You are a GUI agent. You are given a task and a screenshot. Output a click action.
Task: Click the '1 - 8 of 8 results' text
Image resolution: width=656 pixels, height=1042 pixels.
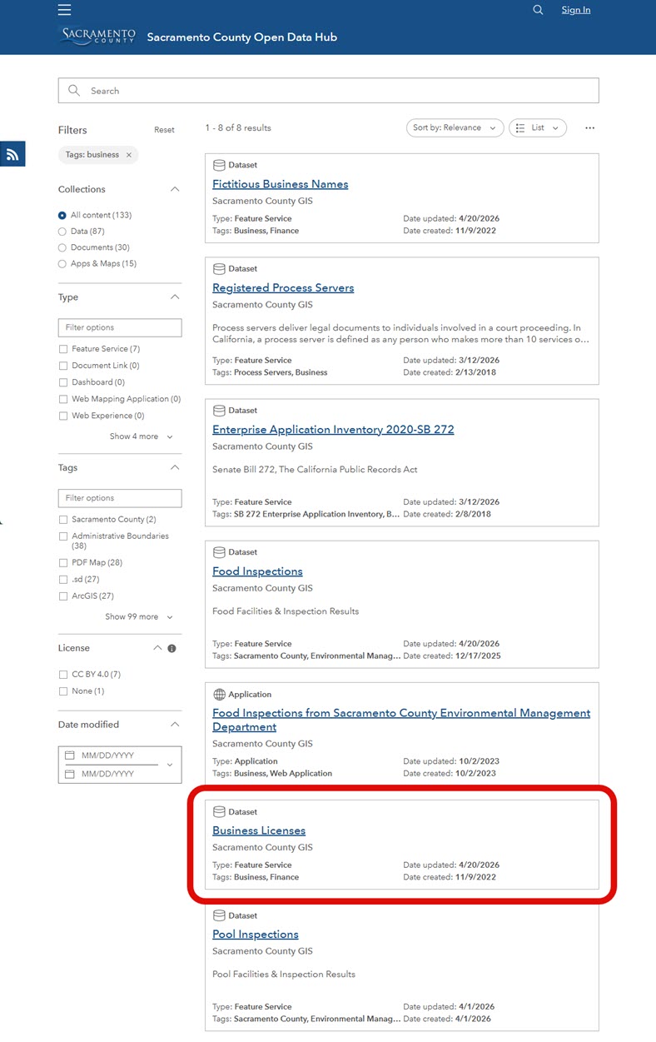click(x=238, y=128)
